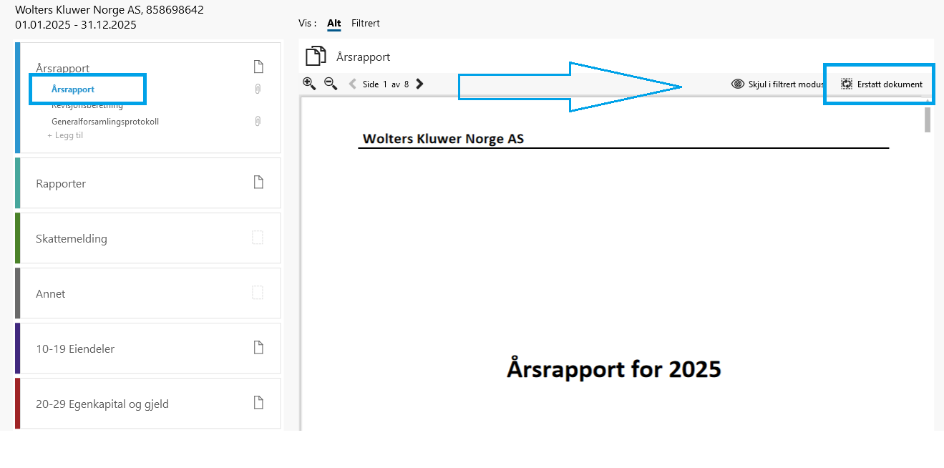Click company name Wolters Kluwer Norge AS, 858698642
Screen dimensions: 944x468
(x=110, y=10)
